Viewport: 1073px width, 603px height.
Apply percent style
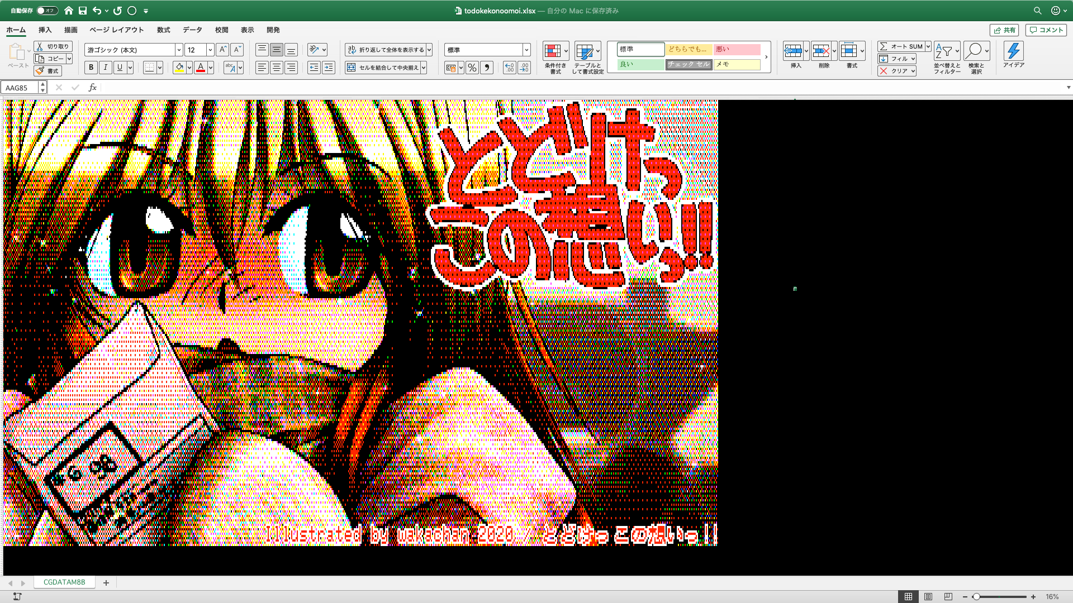click(x=472, y=68)
